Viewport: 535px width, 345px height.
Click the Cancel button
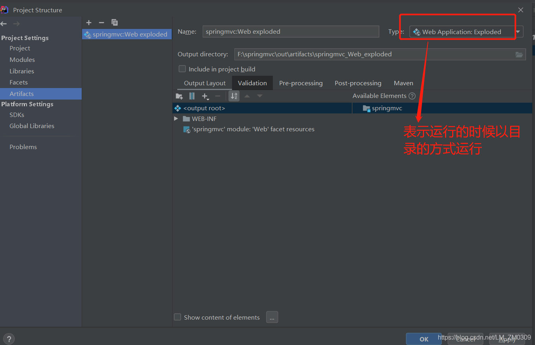(466, 339)
